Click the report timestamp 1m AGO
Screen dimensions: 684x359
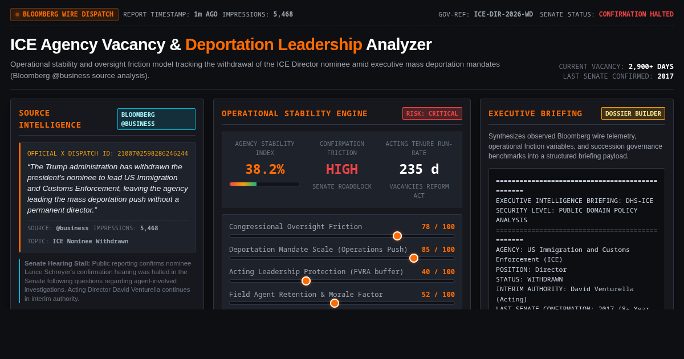pos(206,14)
